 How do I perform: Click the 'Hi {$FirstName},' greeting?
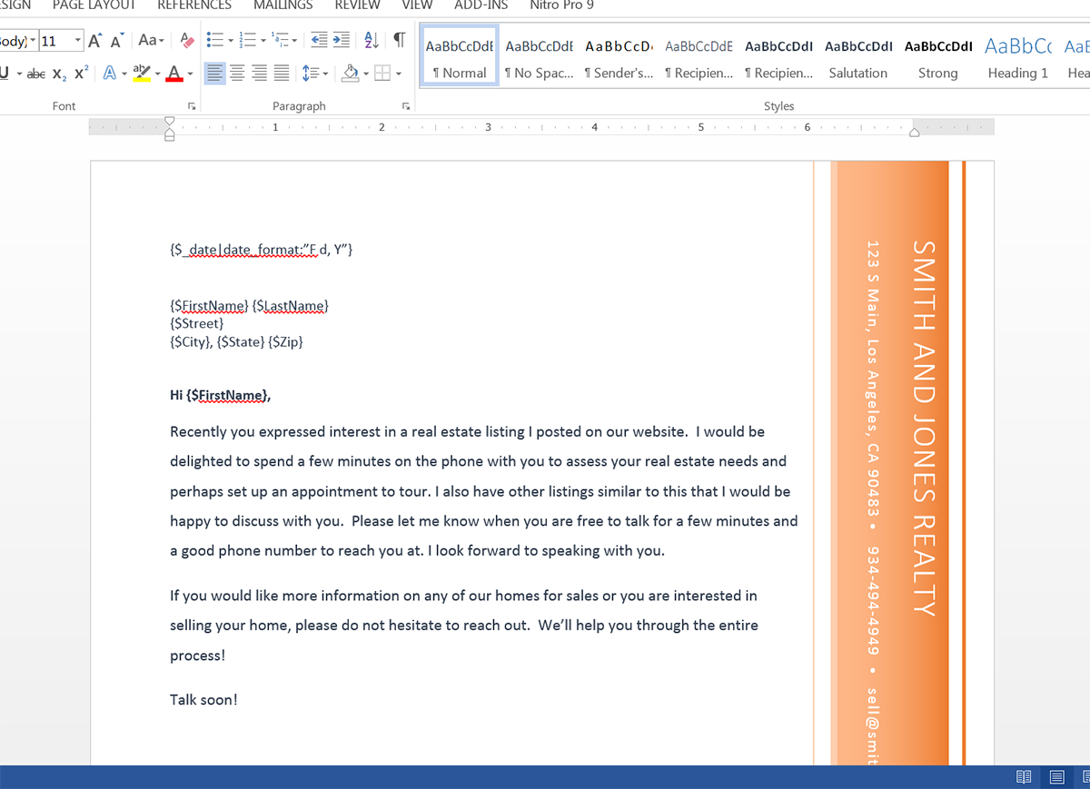point(221,395)
